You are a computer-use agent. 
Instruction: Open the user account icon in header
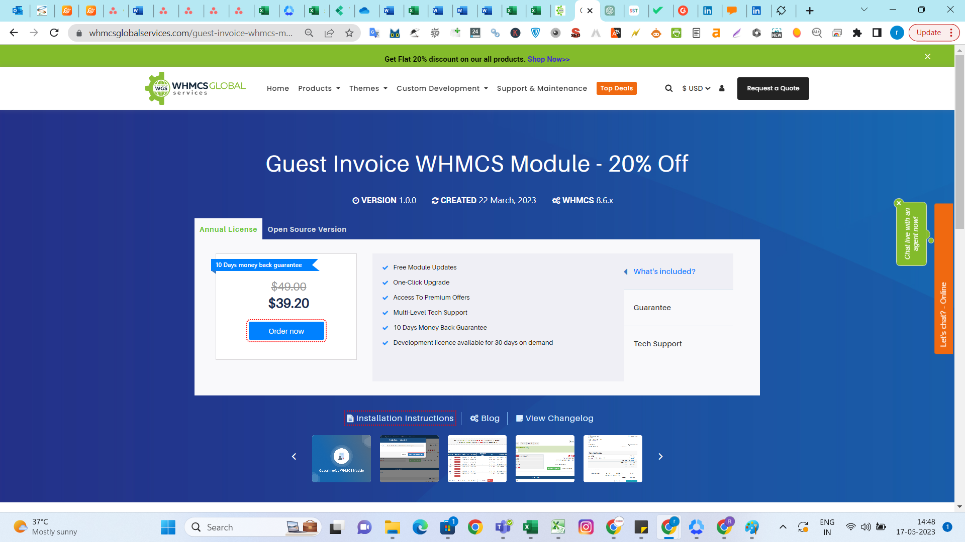point(722,88)
